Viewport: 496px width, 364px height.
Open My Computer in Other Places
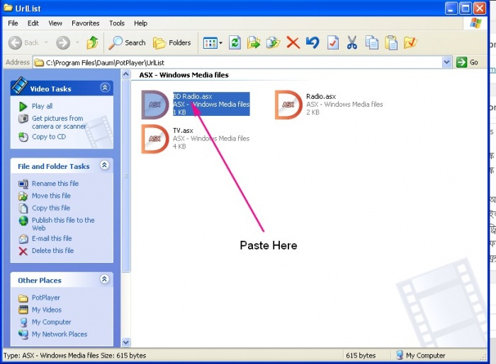(x=51, y=322)
